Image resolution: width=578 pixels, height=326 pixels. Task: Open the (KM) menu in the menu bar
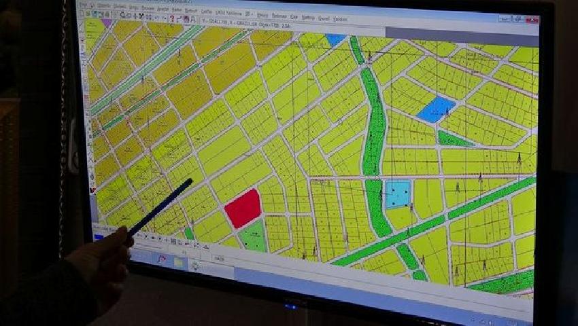click(x=224, y=12)
